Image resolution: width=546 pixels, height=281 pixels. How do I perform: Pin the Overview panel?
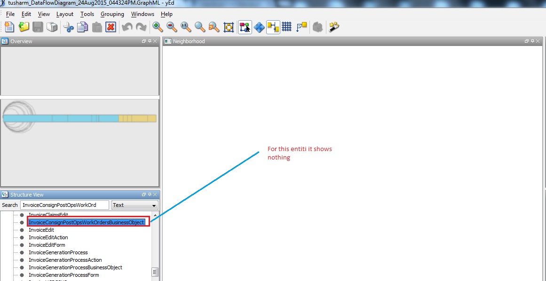[150, 41]
